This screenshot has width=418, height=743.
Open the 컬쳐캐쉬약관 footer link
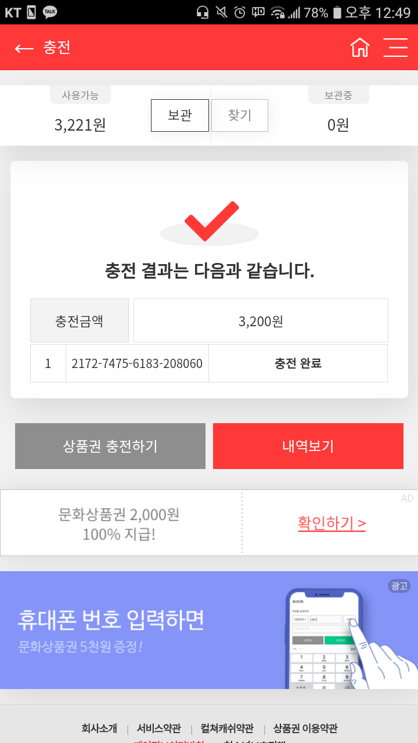point(227,728)
